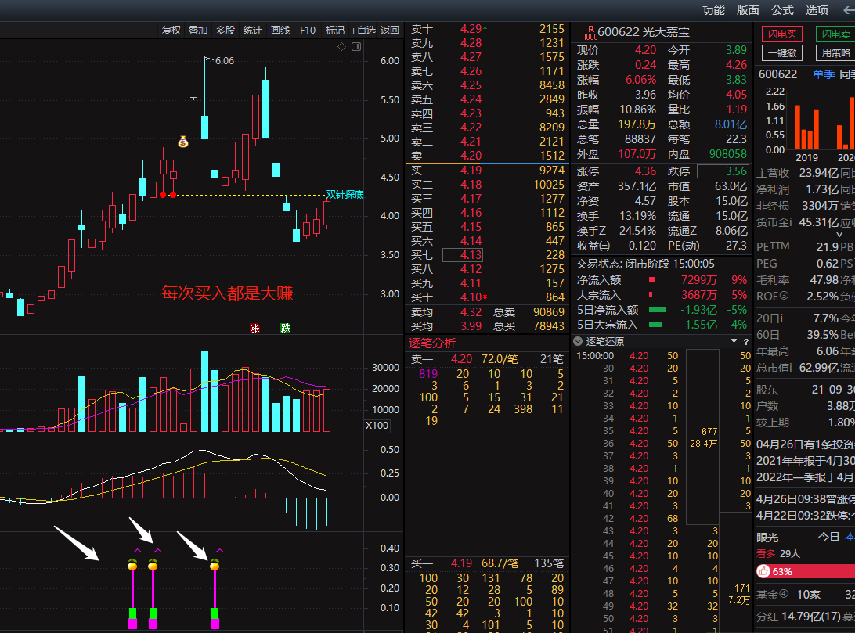
Task: Click the 用策略 strategy button
Action: (x=835, y=53)
